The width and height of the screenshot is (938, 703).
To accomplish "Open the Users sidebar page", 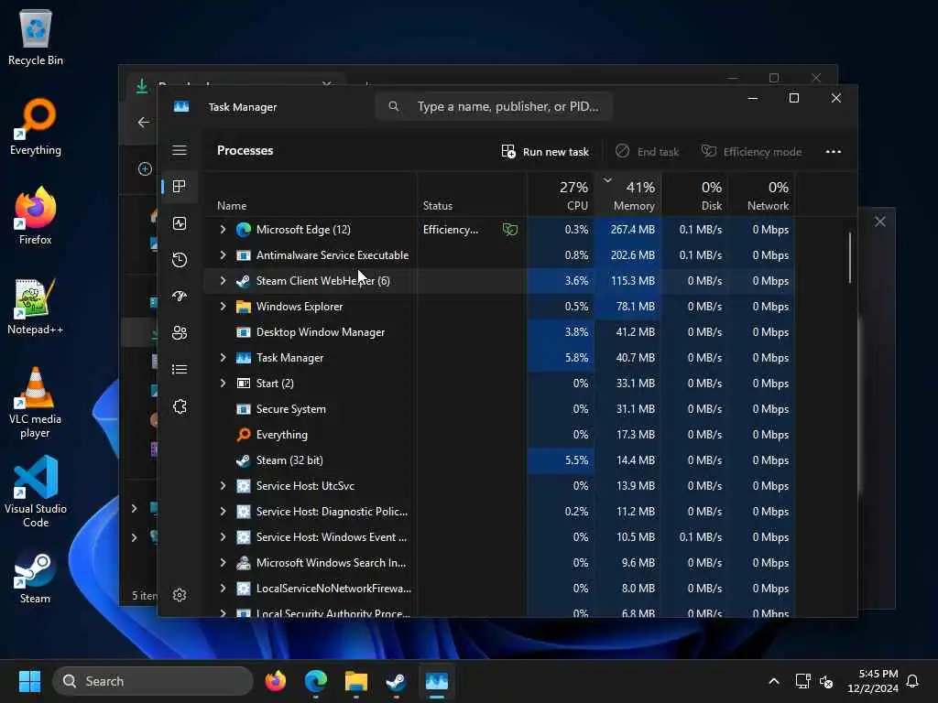I will pyautogui.click(x=180, y=332).
